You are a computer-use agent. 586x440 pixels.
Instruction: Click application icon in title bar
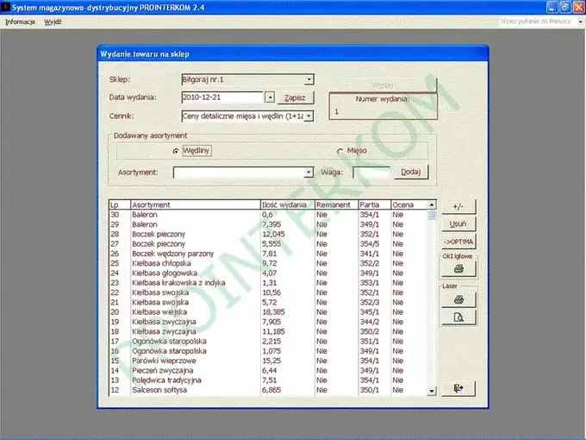(x=5, y=7)
